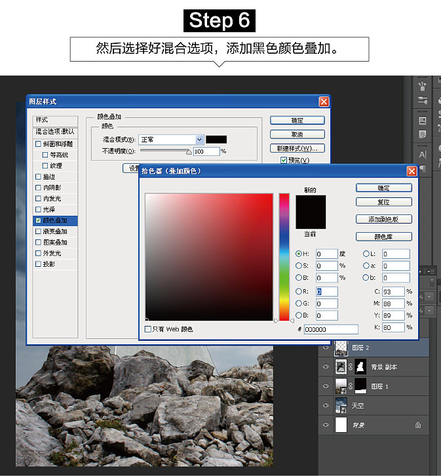Click the 添加到色板 button
Screen dimensions: 441x476
384,219
